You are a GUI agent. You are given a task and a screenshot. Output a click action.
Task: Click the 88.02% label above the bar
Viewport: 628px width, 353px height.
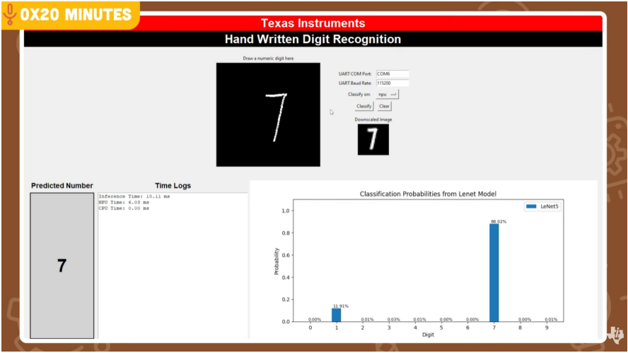(499, 221)
